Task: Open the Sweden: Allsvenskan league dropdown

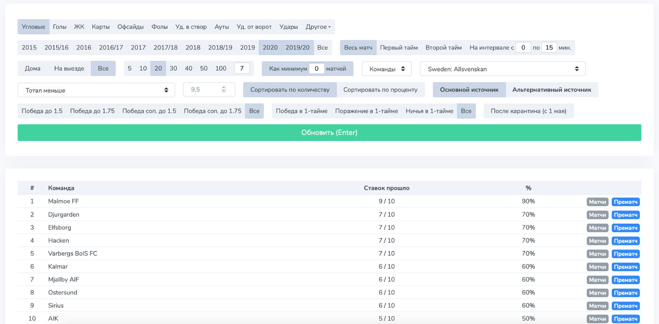Action: pyautogui.click(x=503, y=69)
